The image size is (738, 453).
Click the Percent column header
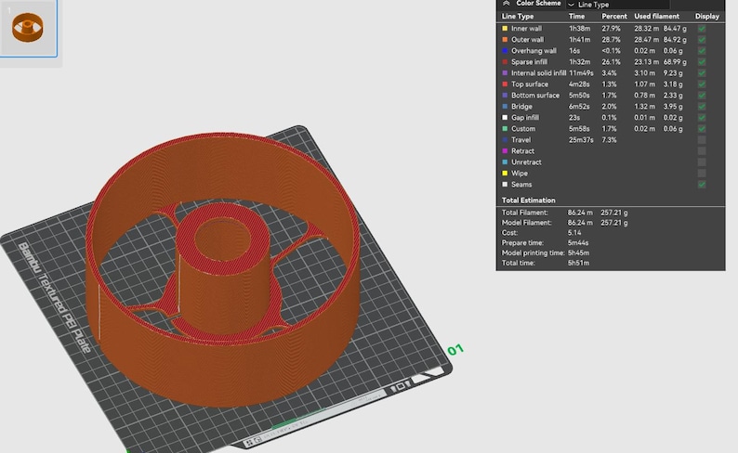pyautogui.click(x=614, y=17)
